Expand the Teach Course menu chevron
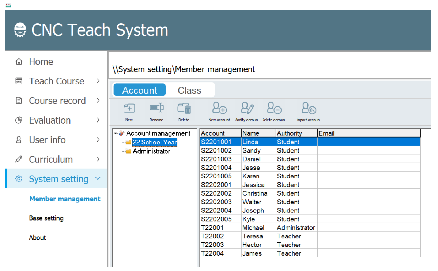This screenshot has height=271, width=438. point(98,81)
